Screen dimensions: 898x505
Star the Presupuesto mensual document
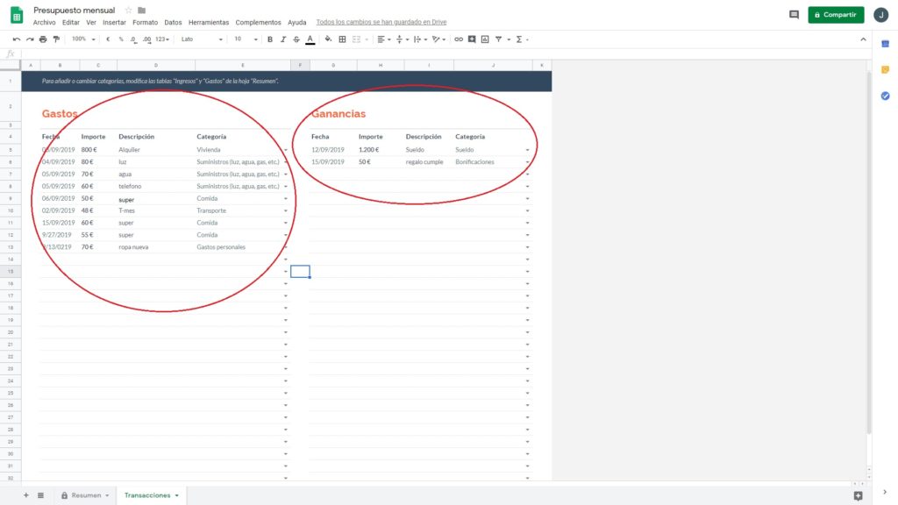pyautogui.click(x=128, y=11)
